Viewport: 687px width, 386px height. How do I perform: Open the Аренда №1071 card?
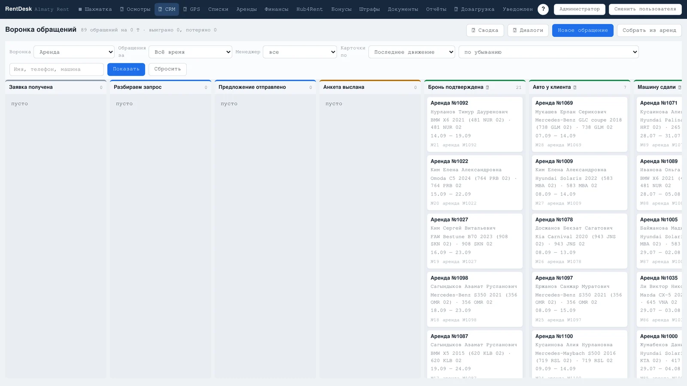660,124
